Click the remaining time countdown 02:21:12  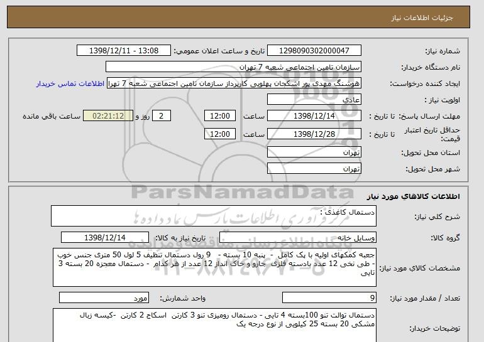coord(108,116)
